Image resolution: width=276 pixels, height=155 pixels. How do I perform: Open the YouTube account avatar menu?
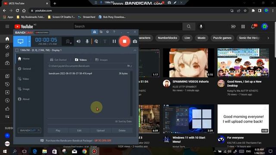pyautogui.click(x=264, y=26)
